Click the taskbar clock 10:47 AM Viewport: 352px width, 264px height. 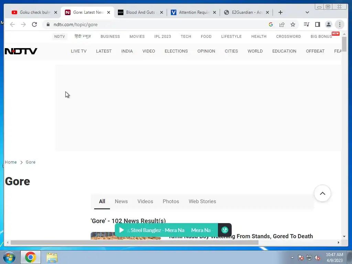[x=334, y=255]
